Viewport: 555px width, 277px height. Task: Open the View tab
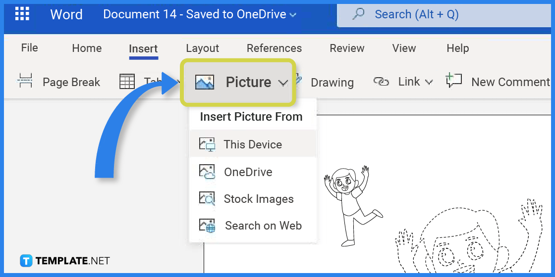pos(404,48)
